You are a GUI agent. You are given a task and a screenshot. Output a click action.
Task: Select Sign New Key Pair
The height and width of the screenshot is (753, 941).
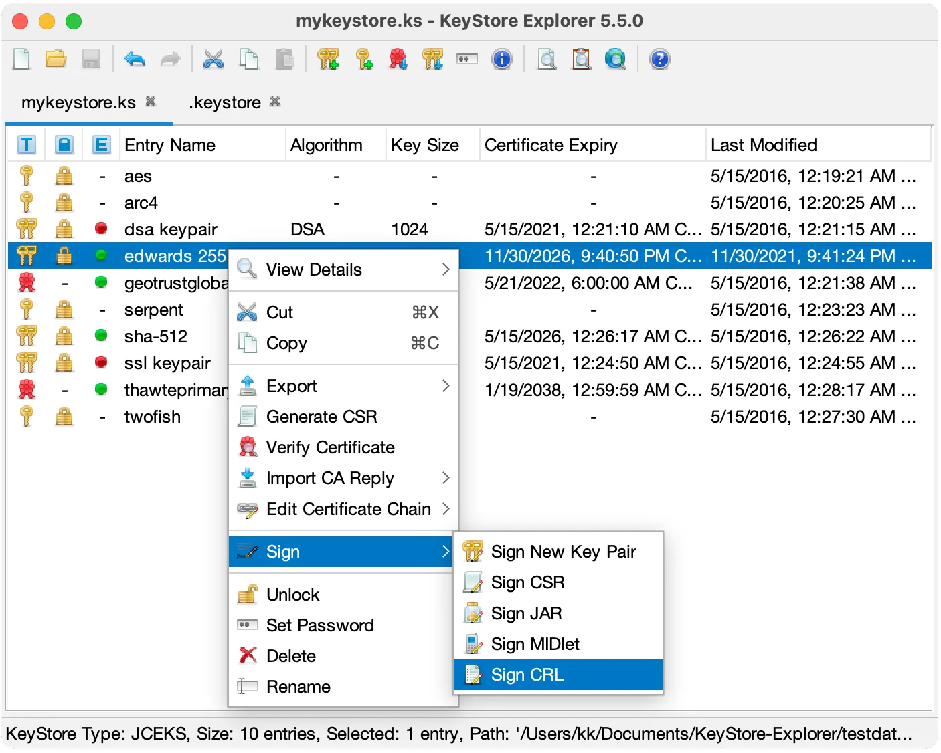558,552
